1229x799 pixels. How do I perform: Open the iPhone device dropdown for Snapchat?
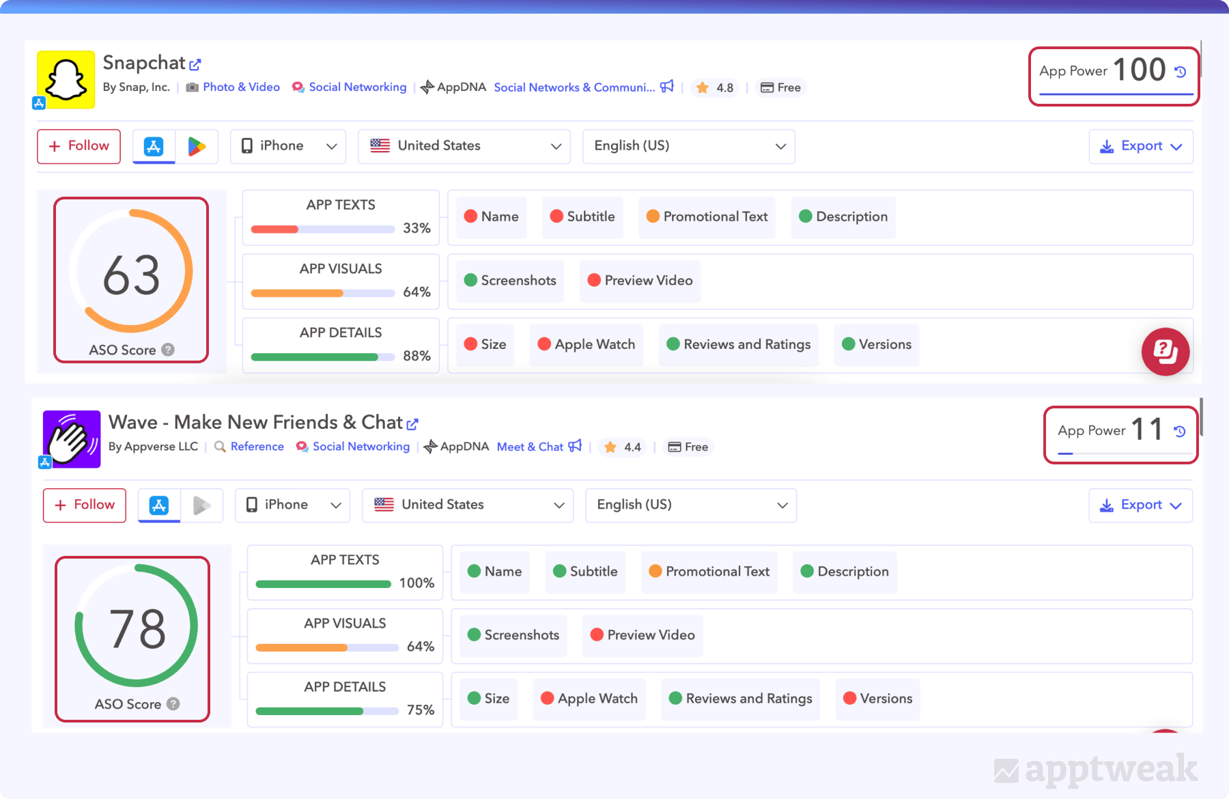[287, 146]
